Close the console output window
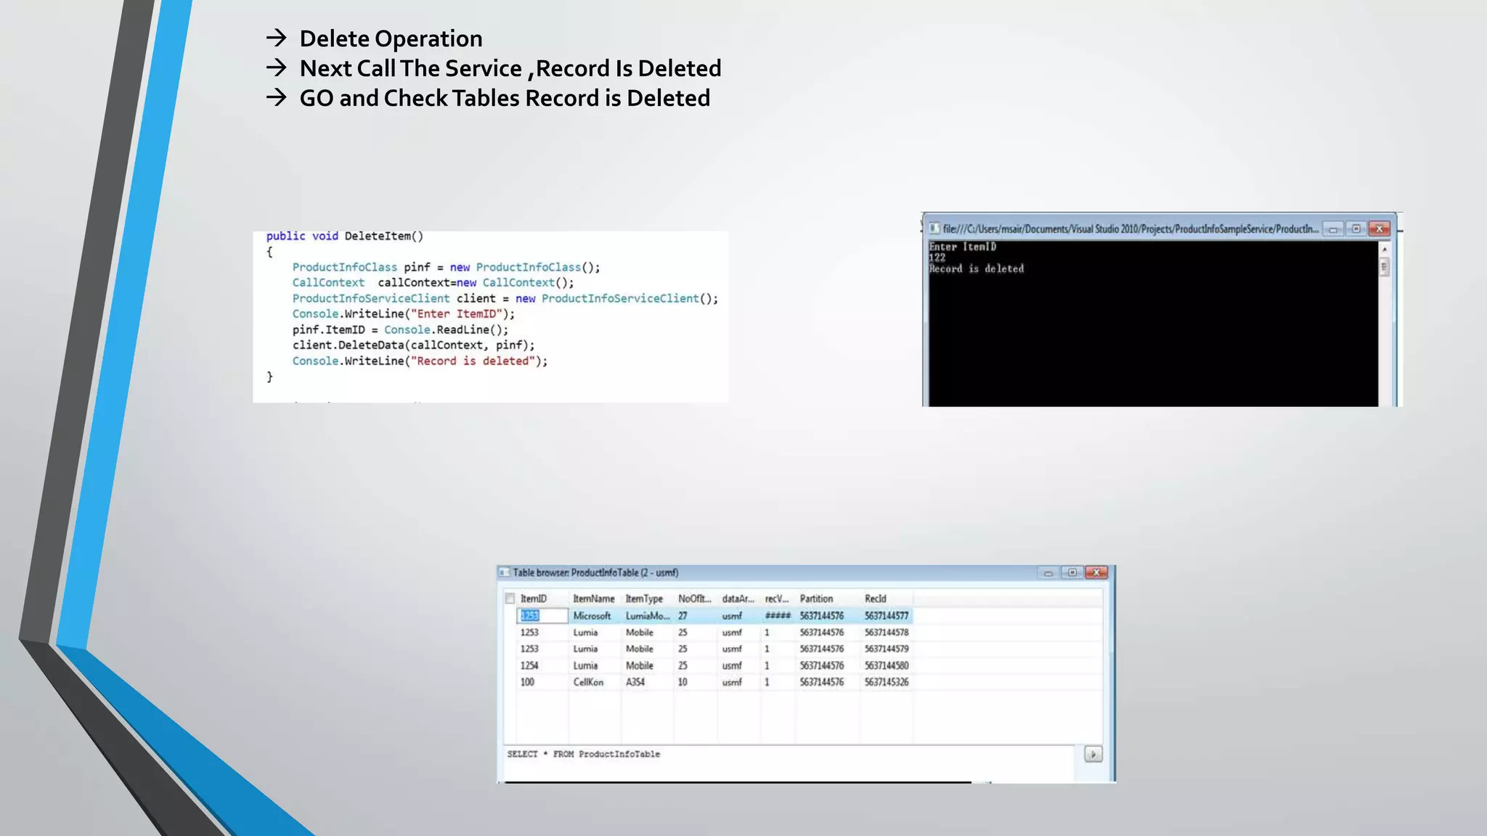The height and width of the screenshot is (836, 1487). click(x=1380, y=229)
